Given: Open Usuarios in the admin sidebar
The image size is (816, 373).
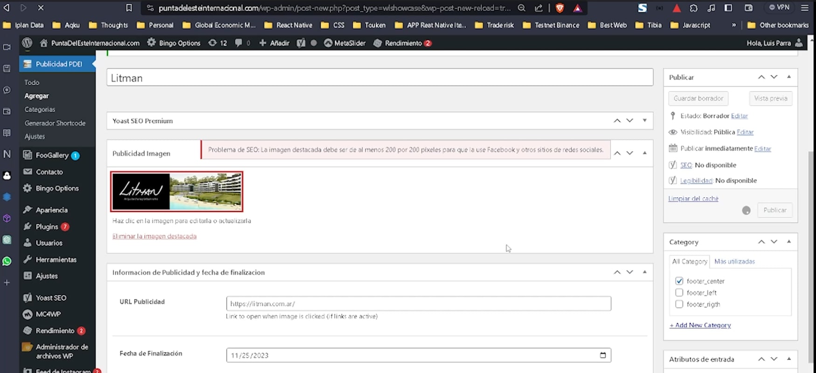Looking at the screenshot, I should point(49,243).
